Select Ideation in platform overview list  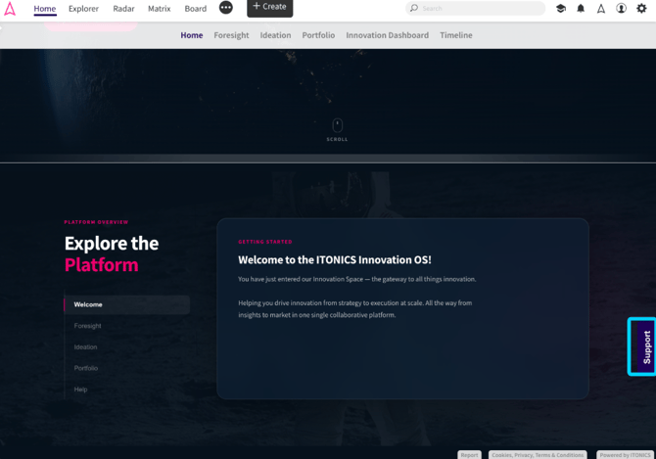pos(86,347)
